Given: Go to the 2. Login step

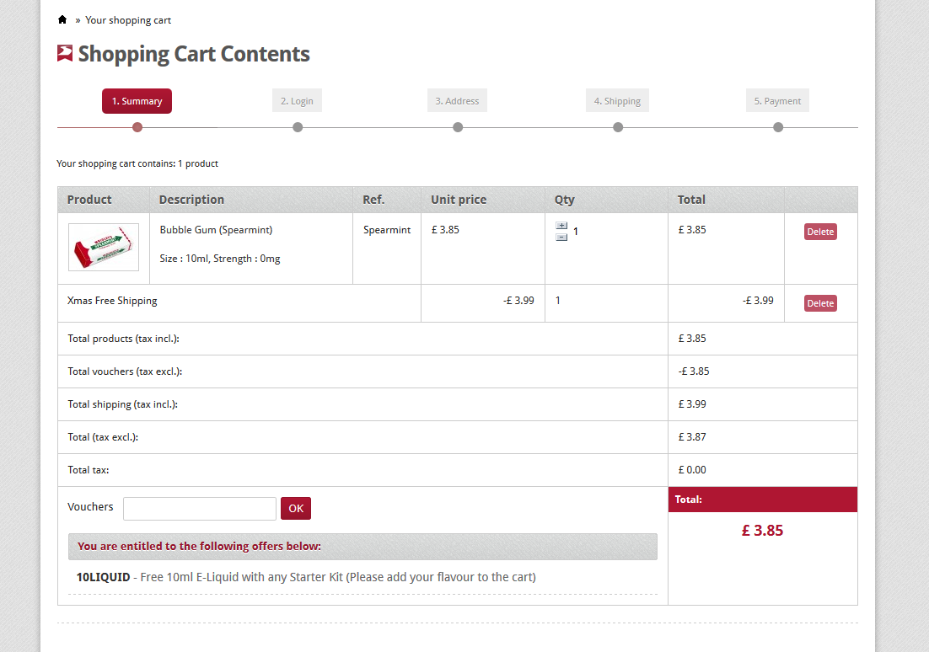Looking at the screenshot, I should pos(297,101).
